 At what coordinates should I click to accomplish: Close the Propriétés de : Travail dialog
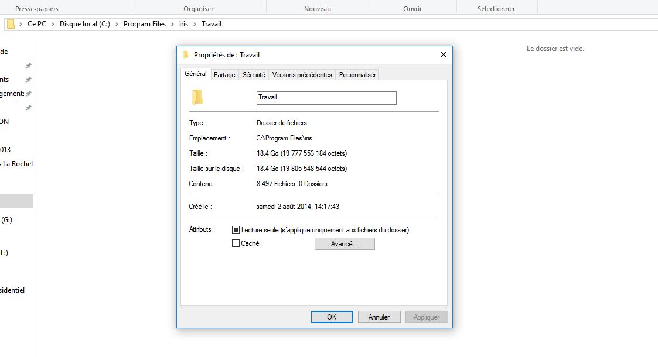pyautogui.click(x=443, y=54)
